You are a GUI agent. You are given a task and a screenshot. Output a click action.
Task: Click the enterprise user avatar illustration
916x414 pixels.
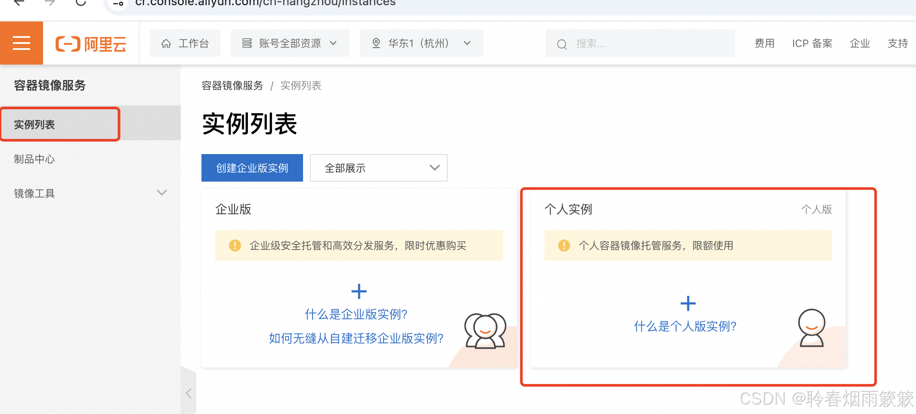[485, 331]
